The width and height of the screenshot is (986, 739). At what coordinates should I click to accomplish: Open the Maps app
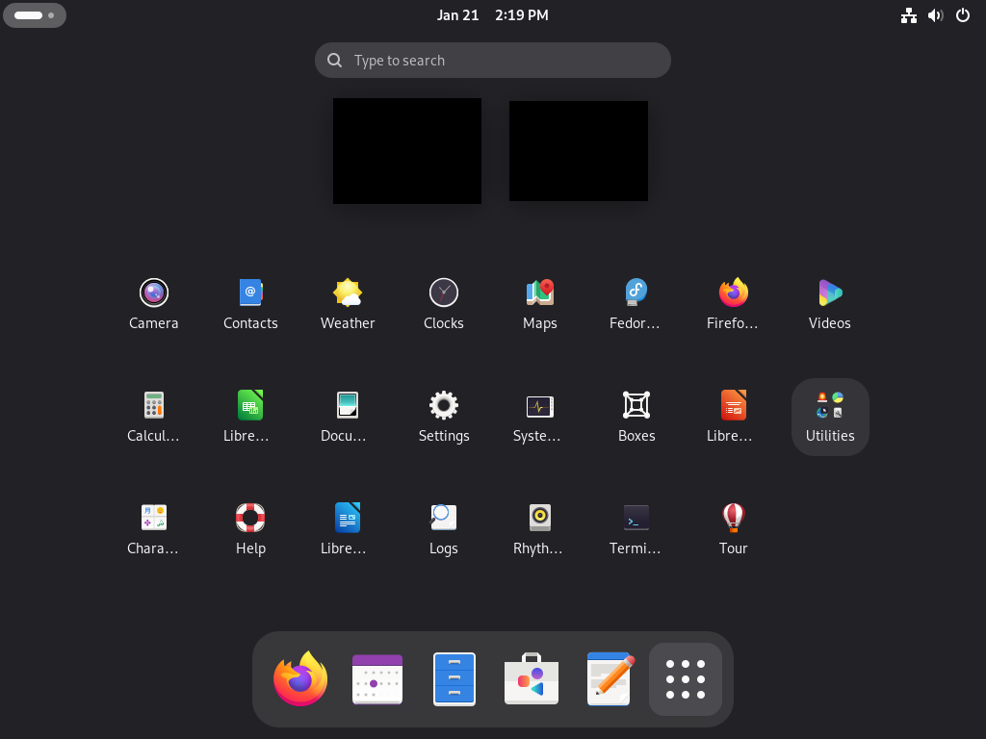[540, 304]
